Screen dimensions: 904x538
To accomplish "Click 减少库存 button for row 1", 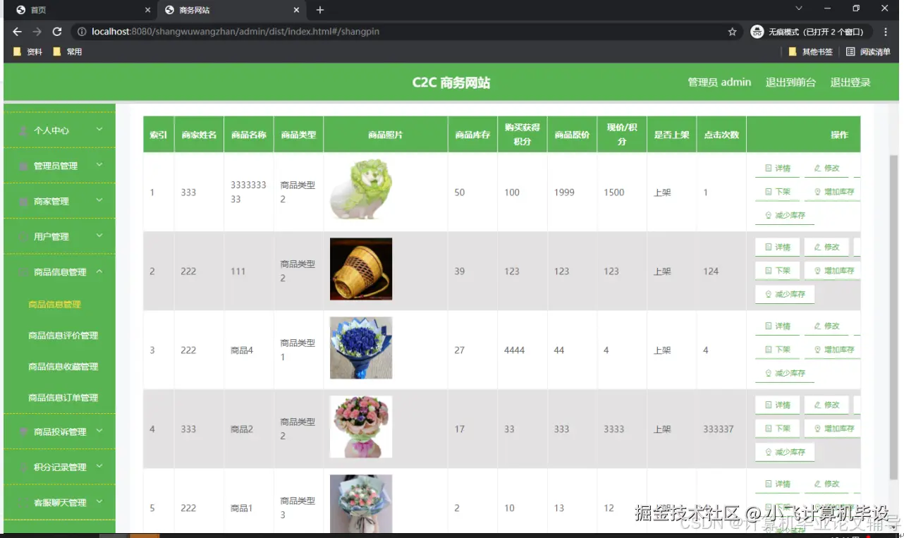I will pyautogui.click(x=785, y=215).
